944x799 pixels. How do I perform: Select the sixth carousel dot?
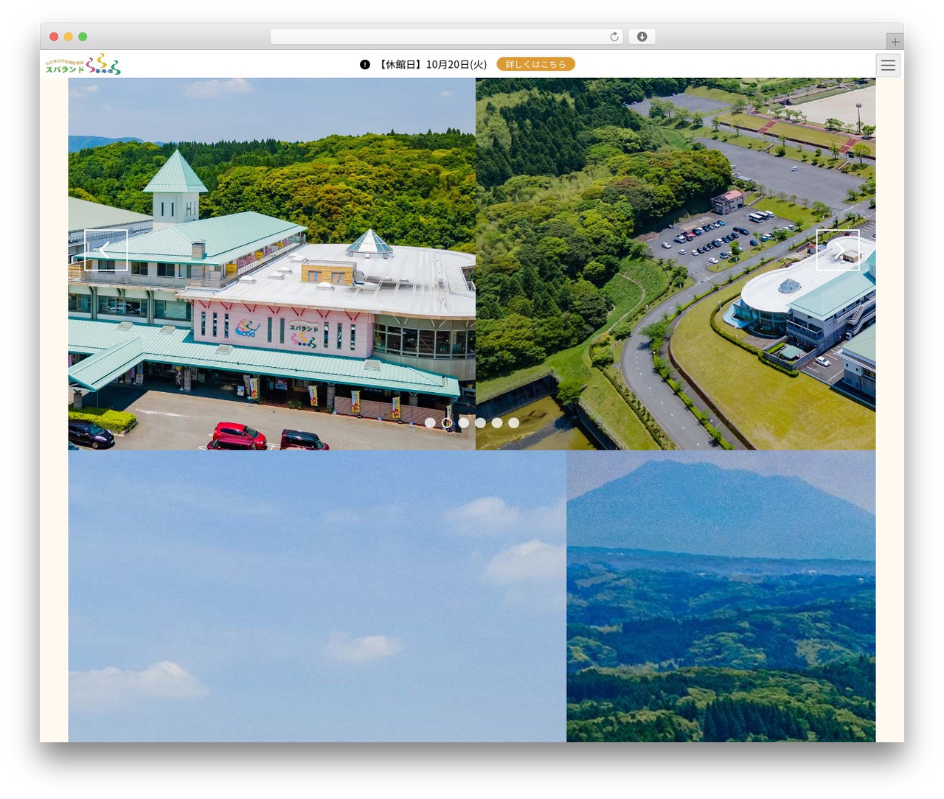tap(514, 422)
